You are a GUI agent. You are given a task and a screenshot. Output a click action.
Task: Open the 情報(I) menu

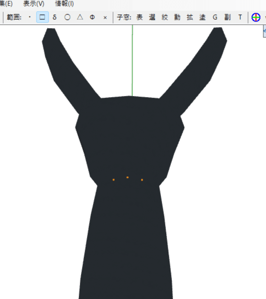pyautogui.click(x=64, y=4)
